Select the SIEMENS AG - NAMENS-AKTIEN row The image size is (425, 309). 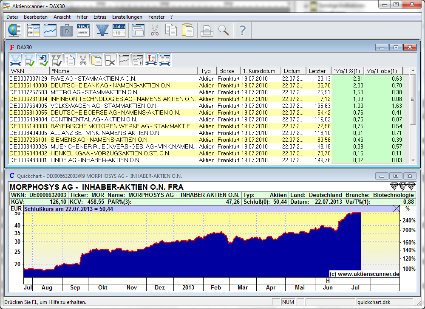tap(205, 140)
